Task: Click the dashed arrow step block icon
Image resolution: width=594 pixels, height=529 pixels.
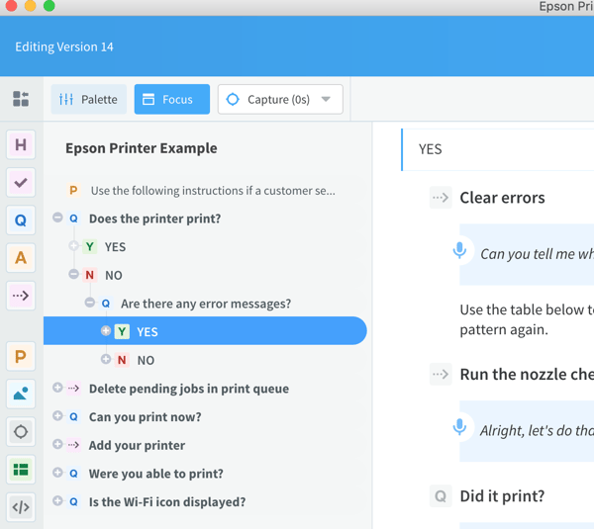Action: 21,296
